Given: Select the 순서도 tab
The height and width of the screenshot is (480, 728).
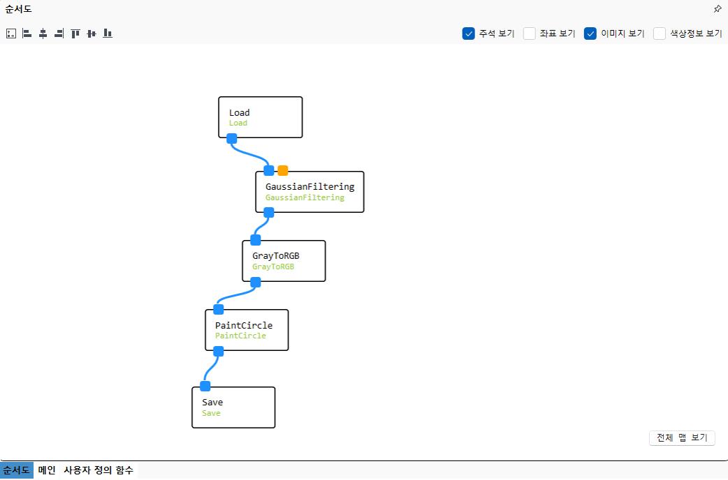Looking at the screenshot, I should coord(16,470).
